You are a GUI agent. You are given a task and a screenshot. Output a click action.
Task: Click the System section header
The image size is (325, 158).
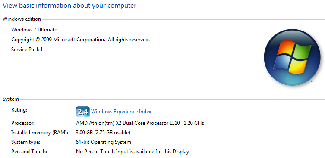coord(11,99)
